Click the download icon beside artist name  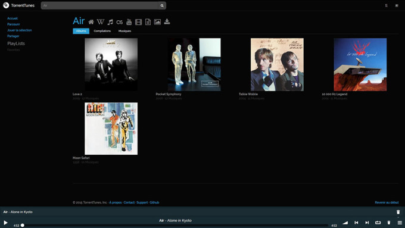point(167,21)
